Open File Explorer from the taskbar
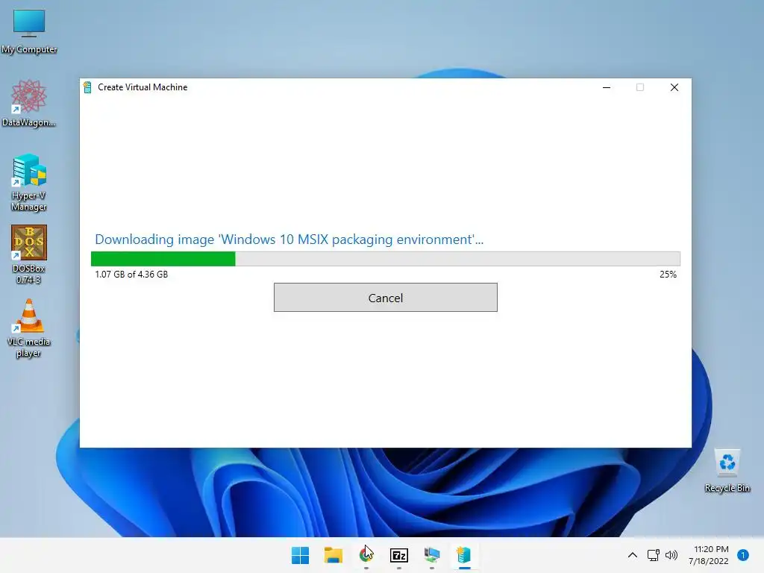 334,555
